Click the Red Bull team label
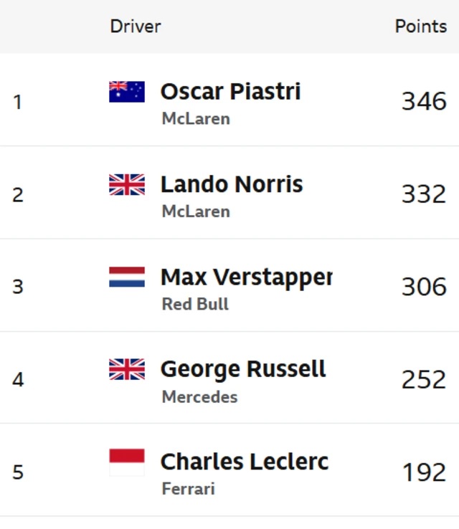 point(195,304)
